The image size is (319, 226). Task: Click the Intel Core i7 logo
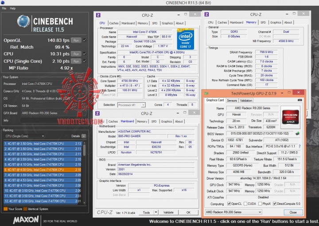[x=185, y=39]
